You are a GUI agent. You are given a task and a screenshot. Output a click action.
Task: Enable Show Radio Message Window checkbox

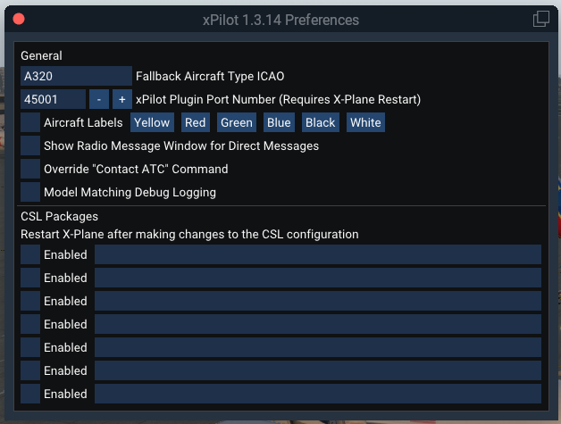(30, 145)
